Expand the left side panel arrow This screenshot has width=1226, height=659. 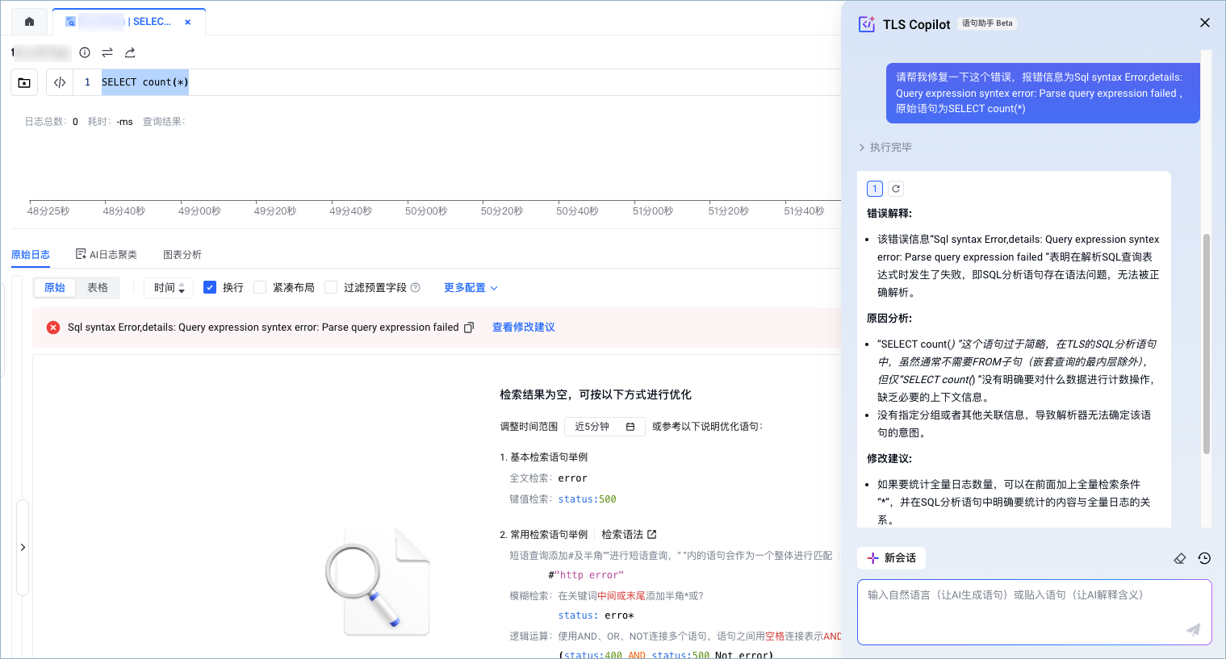23,548
